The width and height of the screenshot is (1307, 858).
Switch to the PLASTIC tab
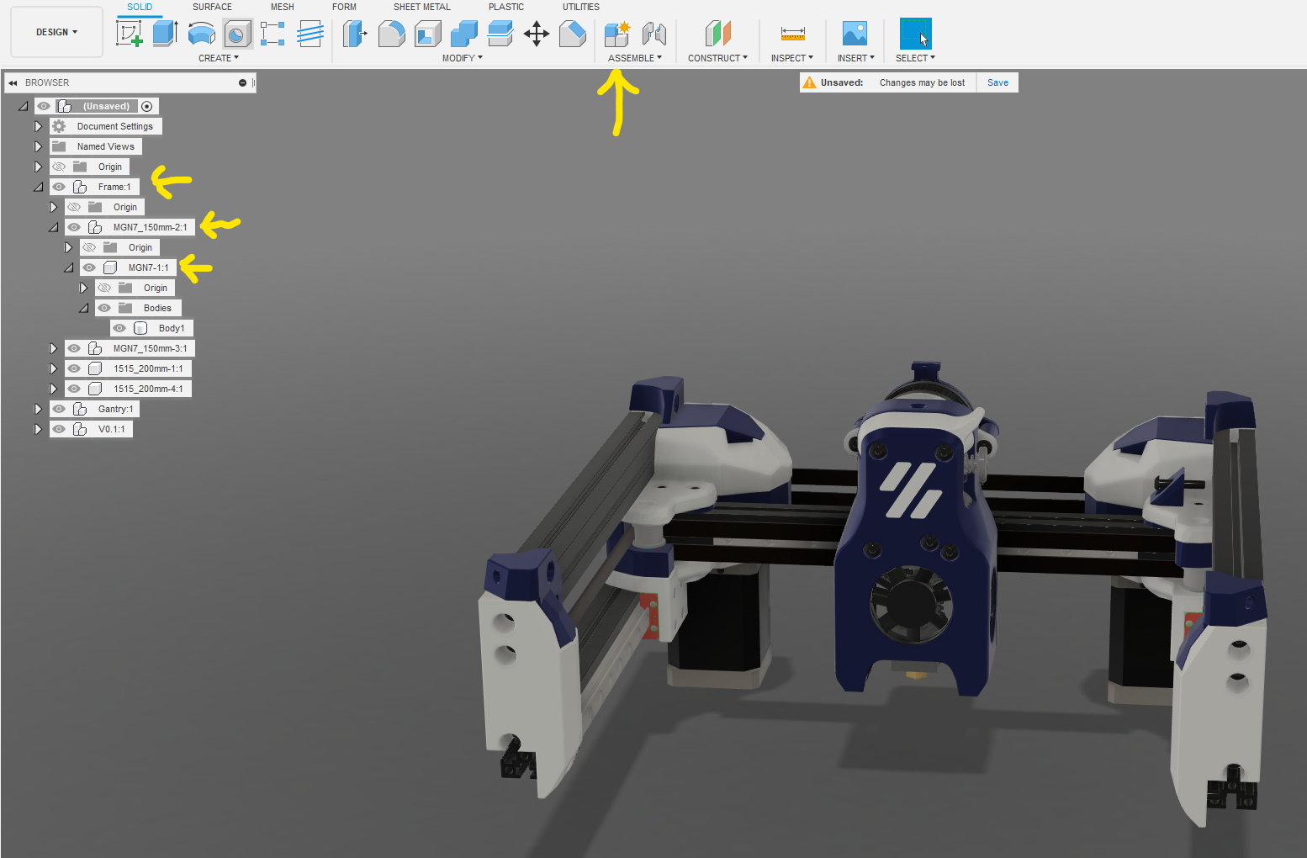click(506, 7)
